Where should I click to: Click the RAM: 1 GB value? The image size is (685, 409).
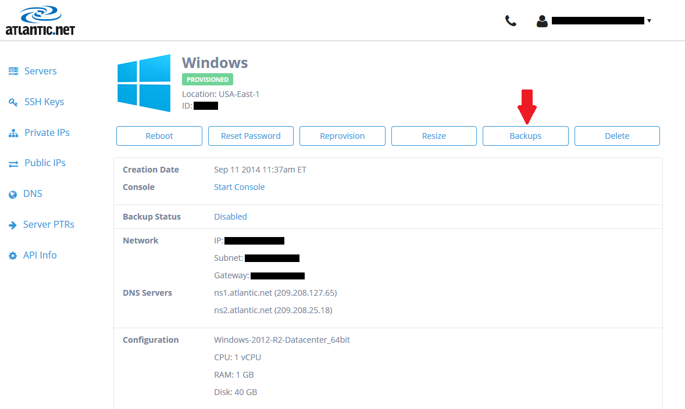234,375
